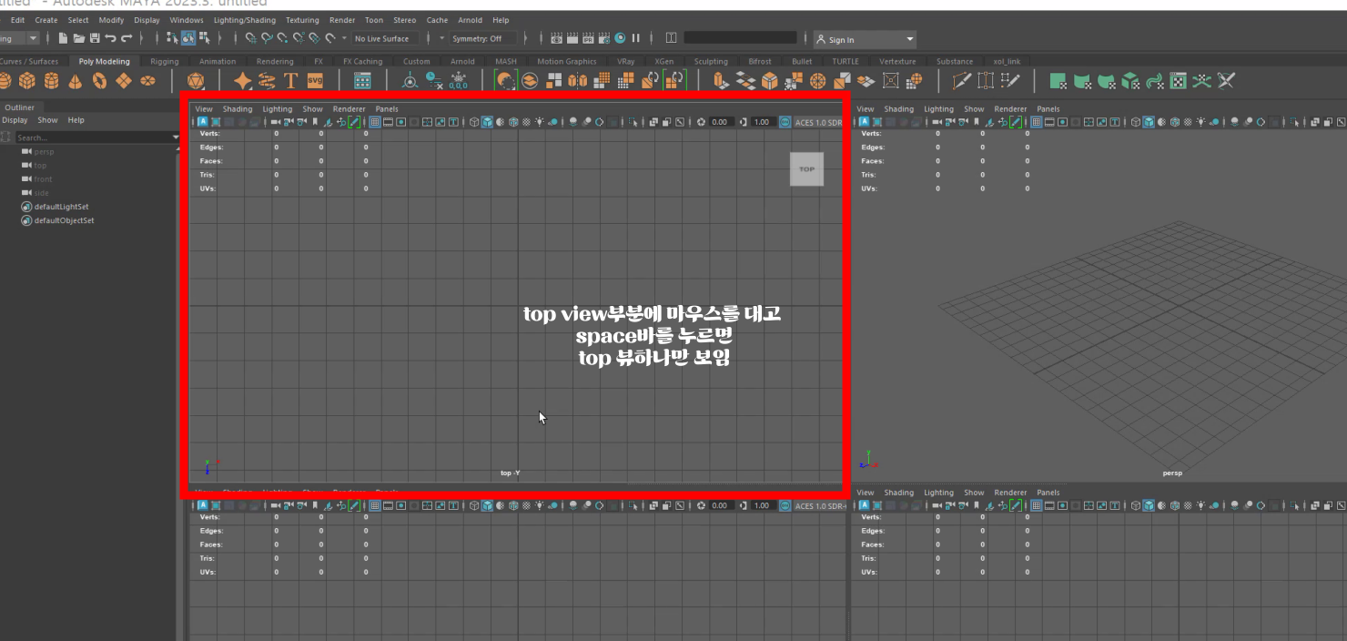Image resolution: width=1347 pixels, height=641 pixels.
Task: Toggle the resolution gate in the top viewport
Action: click(400, 121)
